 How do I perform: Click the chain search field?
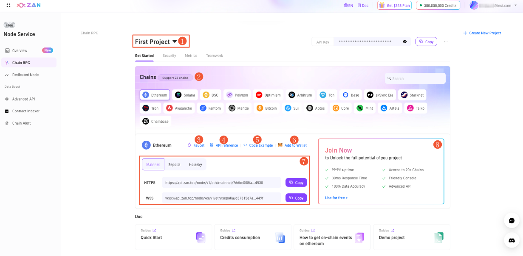pos(416,78)
